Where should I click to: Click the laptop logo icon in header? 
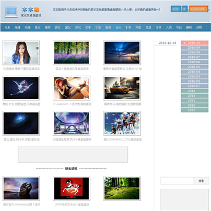11,12
